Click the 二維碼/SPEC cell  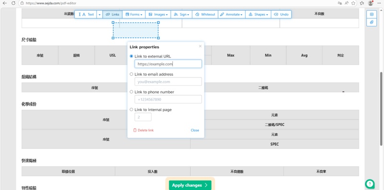coord(275,124)
